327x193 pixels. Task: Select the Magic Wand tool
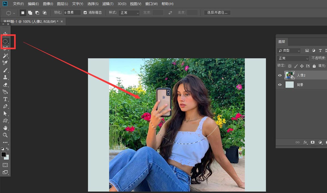point(5,56)
